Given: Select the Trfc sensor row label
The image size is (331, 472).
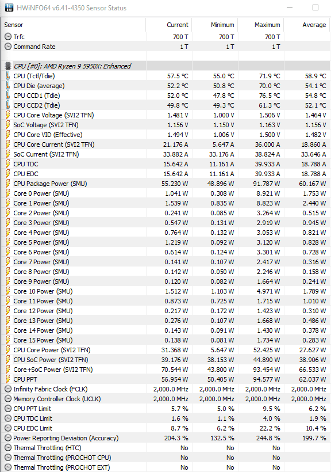Looking at the screenshot, I should click(x=19, y=37).
